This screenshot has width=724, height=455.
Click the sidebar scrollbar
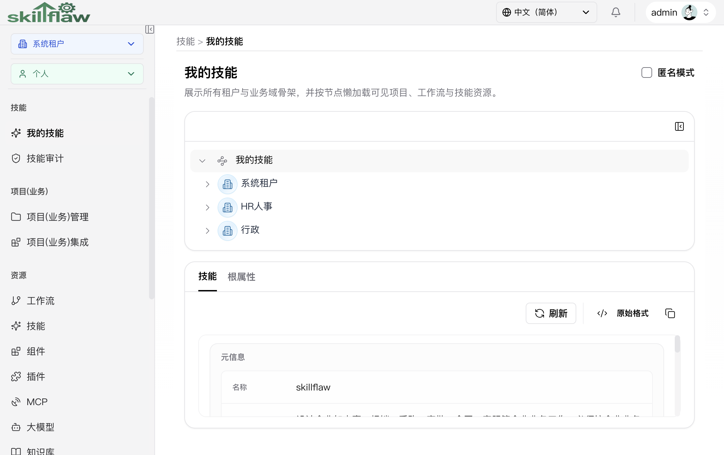(x=152, y=198)
